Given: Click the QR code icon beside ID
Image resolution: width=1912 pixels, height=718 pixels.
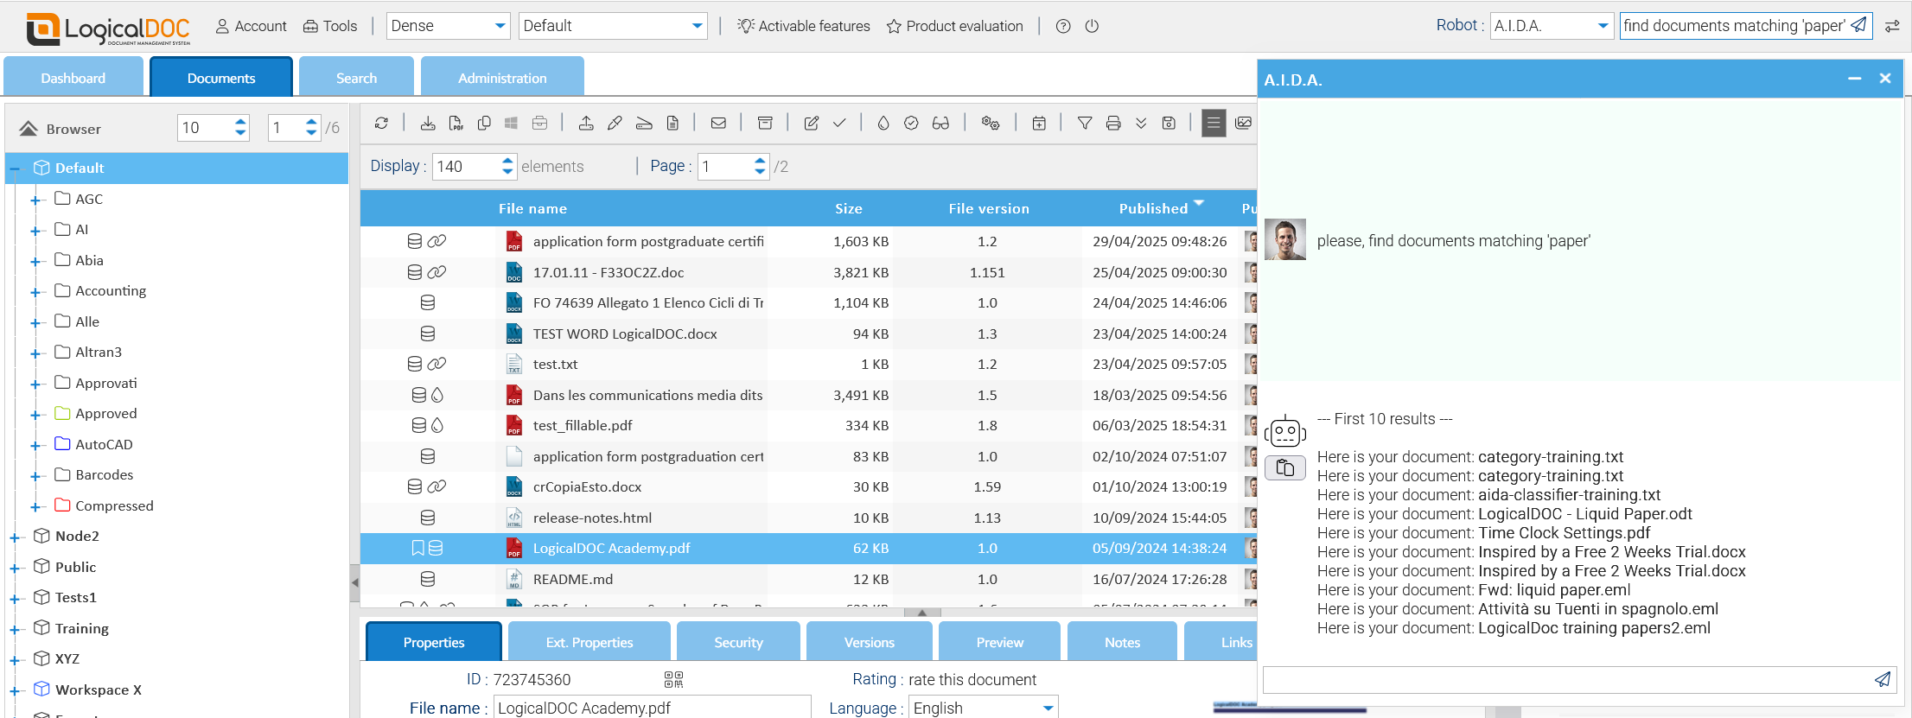Looking at the screenshot, I should 673,679.
